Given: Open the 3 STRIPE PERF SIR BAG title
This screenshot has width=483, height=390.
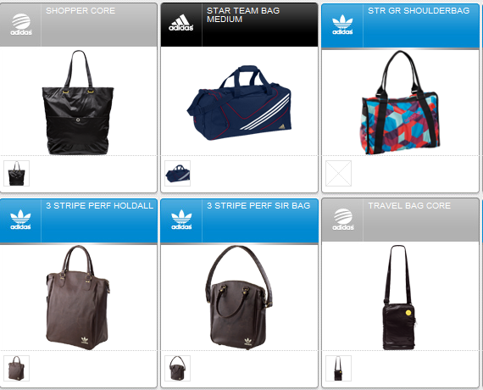Looking at the screenshot, I should pos(258,206).
